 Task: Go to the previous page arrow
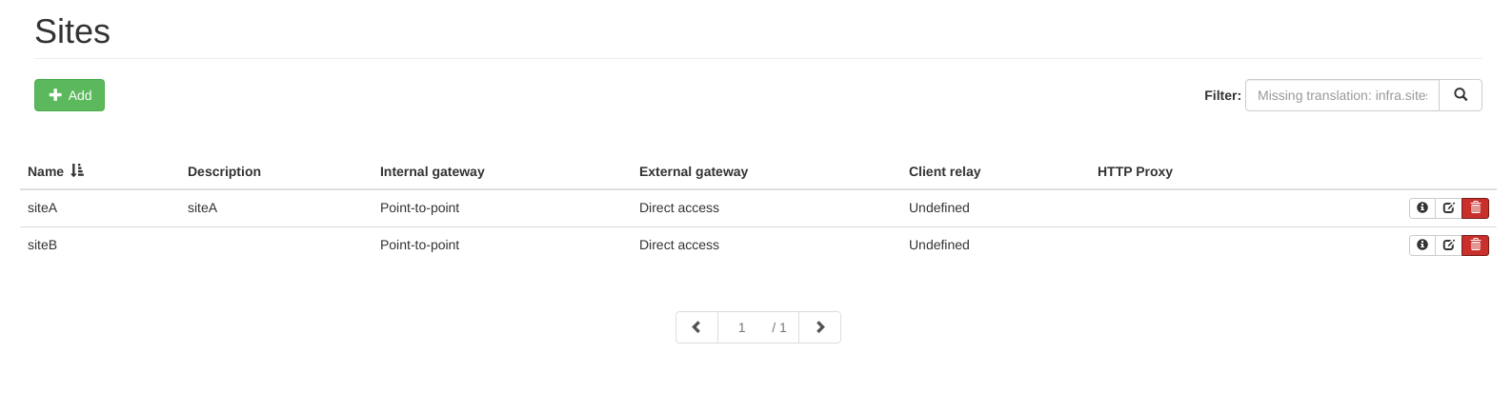696,327
